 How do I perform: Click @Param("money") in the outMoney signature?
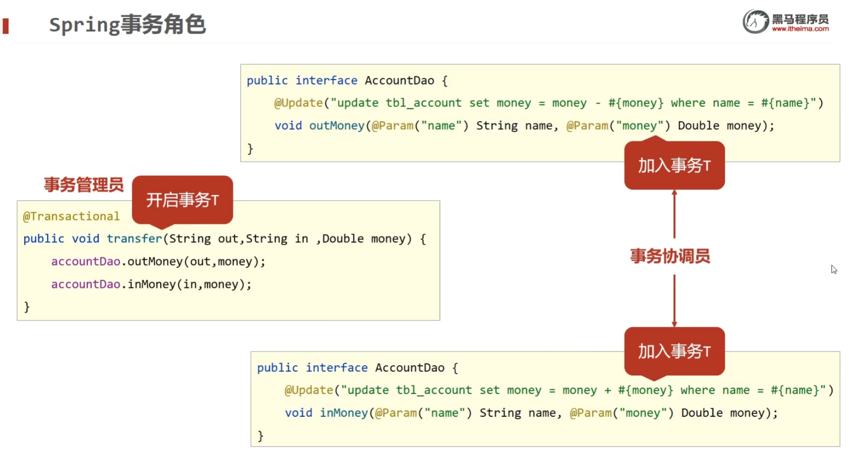click(618, 126)
